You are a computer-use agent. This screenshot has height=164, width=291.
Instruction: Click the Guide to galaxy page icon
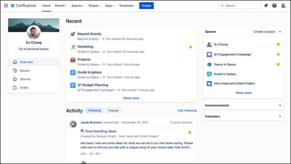pyautogui.click(x=73, y=73)
